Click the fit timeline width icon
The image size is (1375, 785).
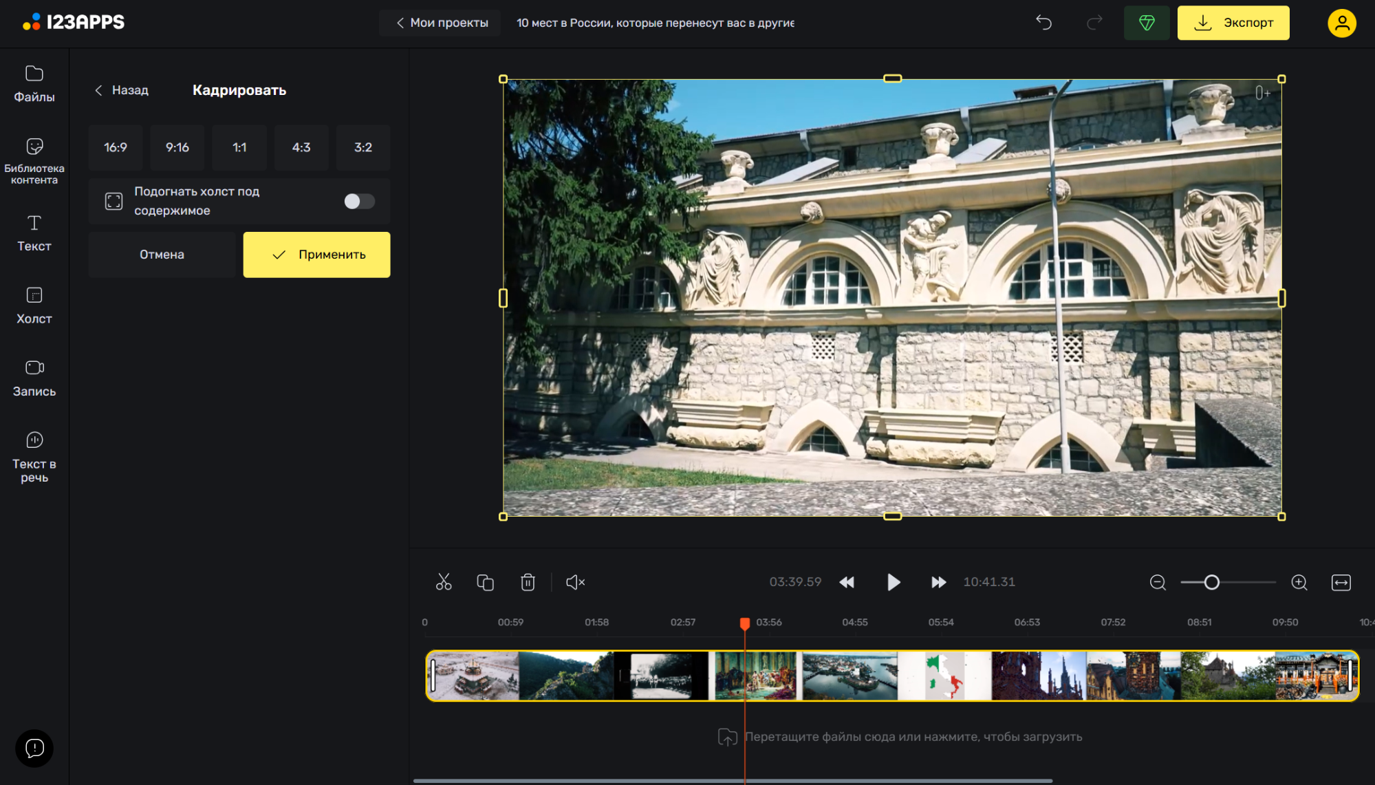click(x=1341, y=582)
